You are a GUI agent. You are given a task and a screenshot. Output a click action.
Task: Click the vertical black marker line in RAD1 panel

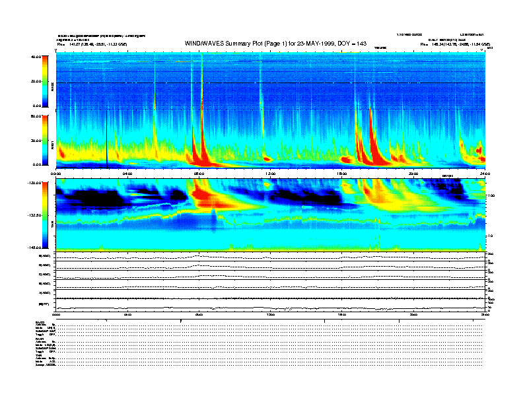tap(107, 139)
